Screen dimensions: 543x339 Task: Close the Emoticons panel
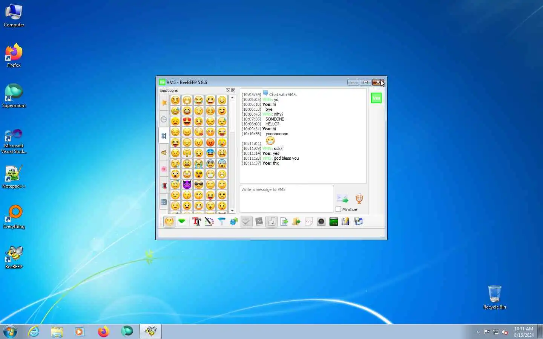click(233, 90)
